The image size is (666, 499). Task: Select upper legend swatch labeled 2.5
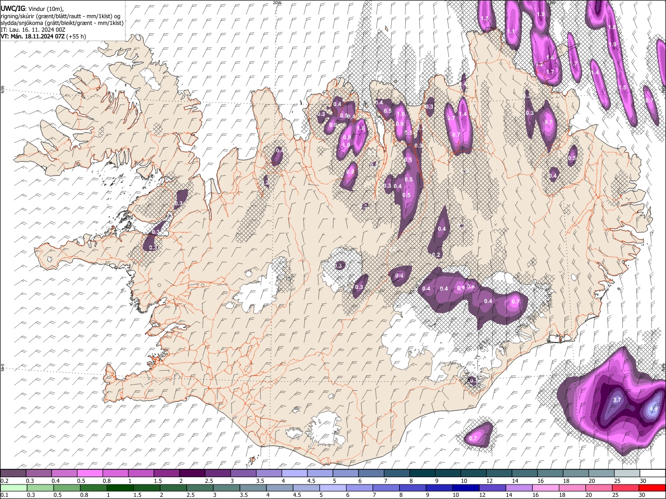[217, 474]
